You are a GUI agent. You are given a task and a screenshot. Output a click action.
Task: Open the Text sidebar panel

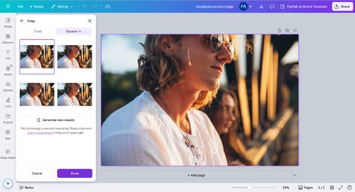pos(8,55)
